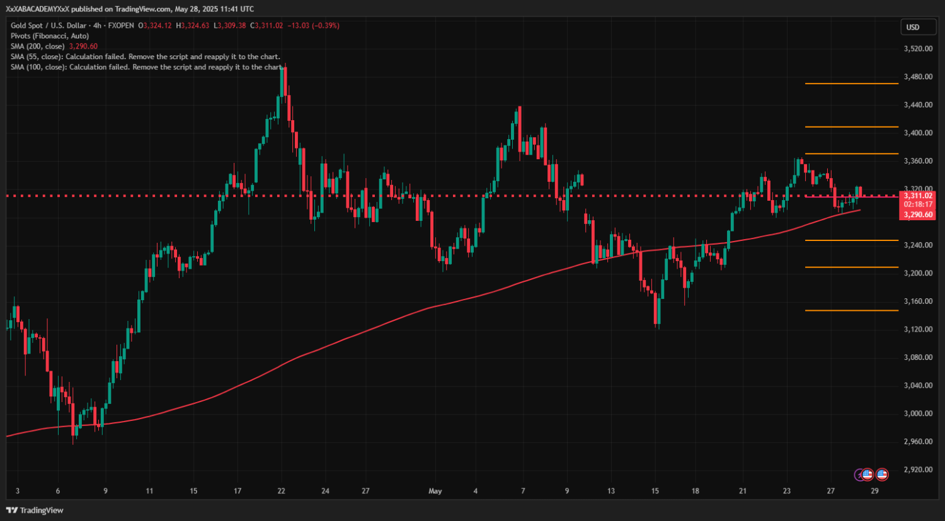Click the 3,040.00 price axis label

[918, 386]
